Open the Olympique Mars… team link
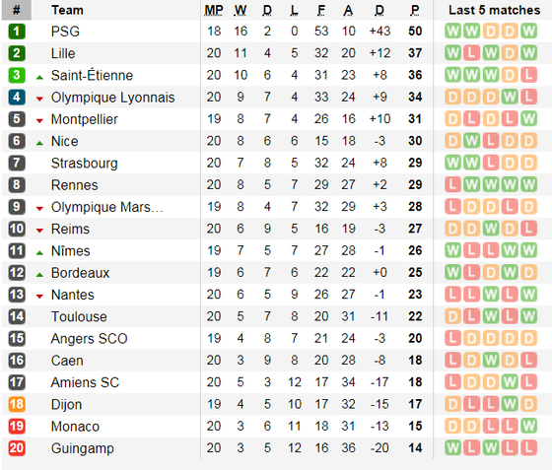Screen dimensions: 552x470 pos(107,207)
